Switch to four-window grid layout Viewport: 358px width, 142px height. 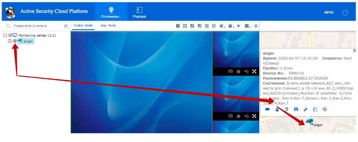(185, 26)
